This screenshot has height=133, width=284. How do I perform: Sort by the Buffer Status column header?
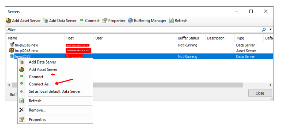pos(188,38)
